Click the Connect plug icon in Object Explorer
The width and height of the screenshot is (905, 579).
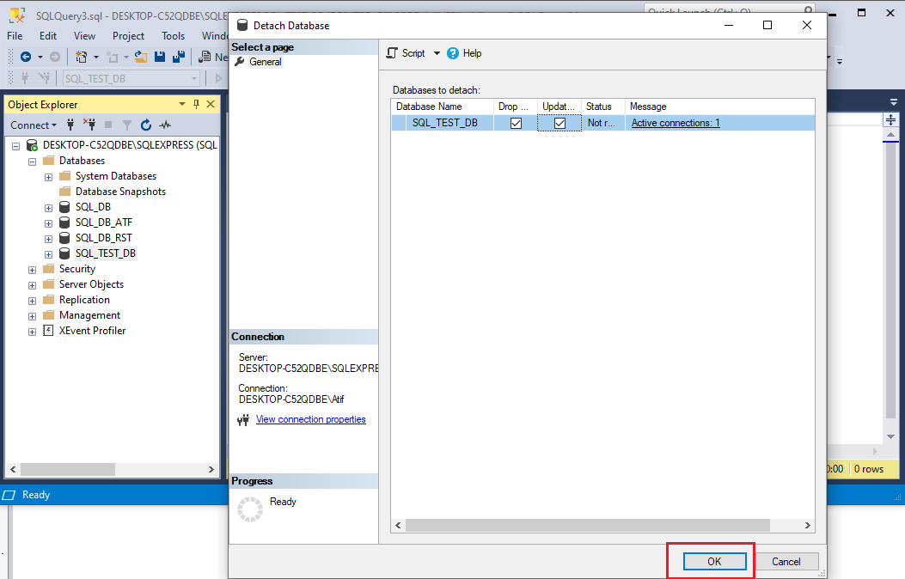[x=70, y=125]
